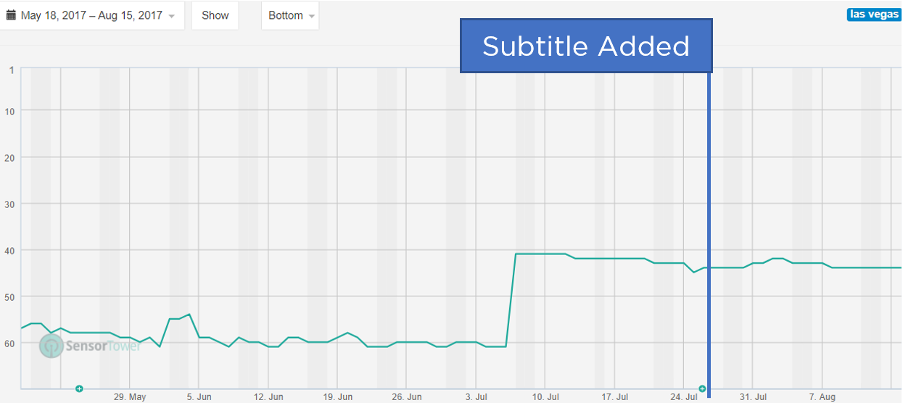Click the ranking line peak before 5 Jun
Image resolution: width=903 pixels, height=403 pixels.
click(x=189, y=315)
